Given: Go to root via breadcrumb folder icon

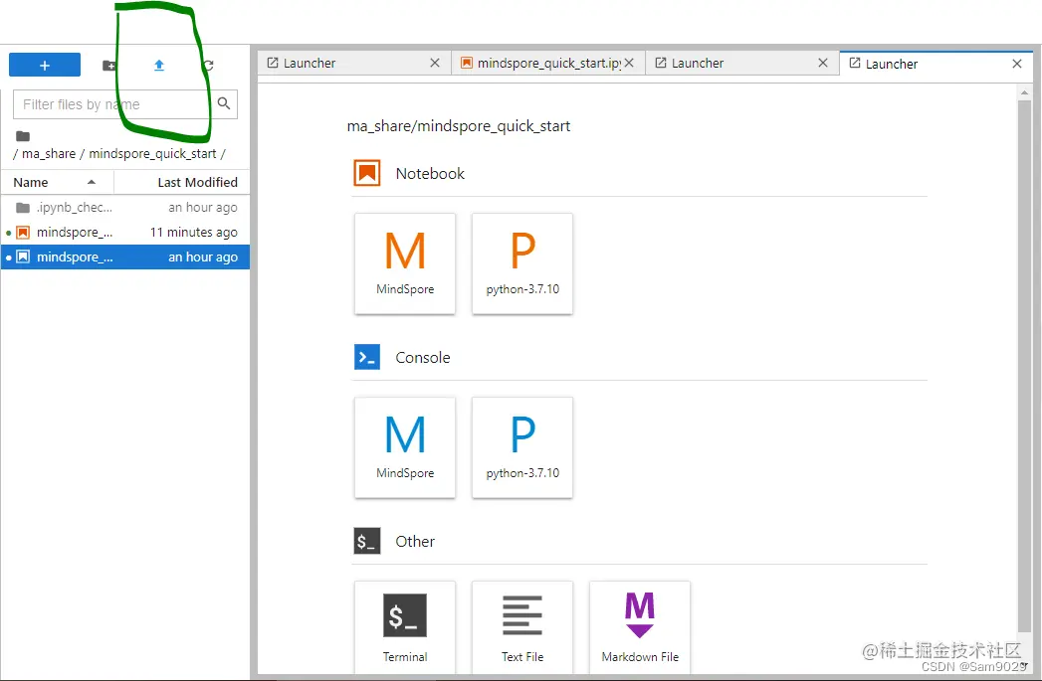Looking at the screenshot, I should (23, 136).
